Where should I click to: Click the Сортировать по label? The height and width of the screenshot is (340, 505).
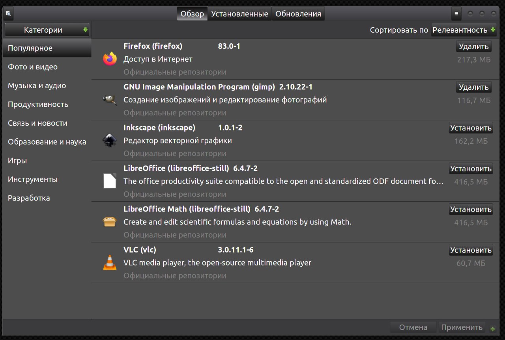point(399,30)
